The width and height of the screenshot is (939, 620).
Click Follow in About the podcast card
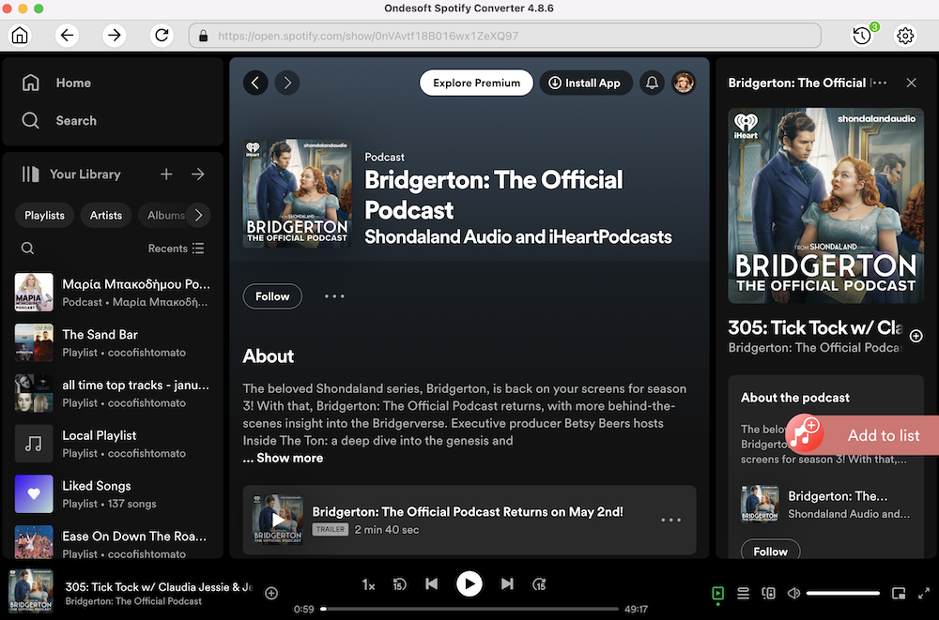click(x=770, y=552)
